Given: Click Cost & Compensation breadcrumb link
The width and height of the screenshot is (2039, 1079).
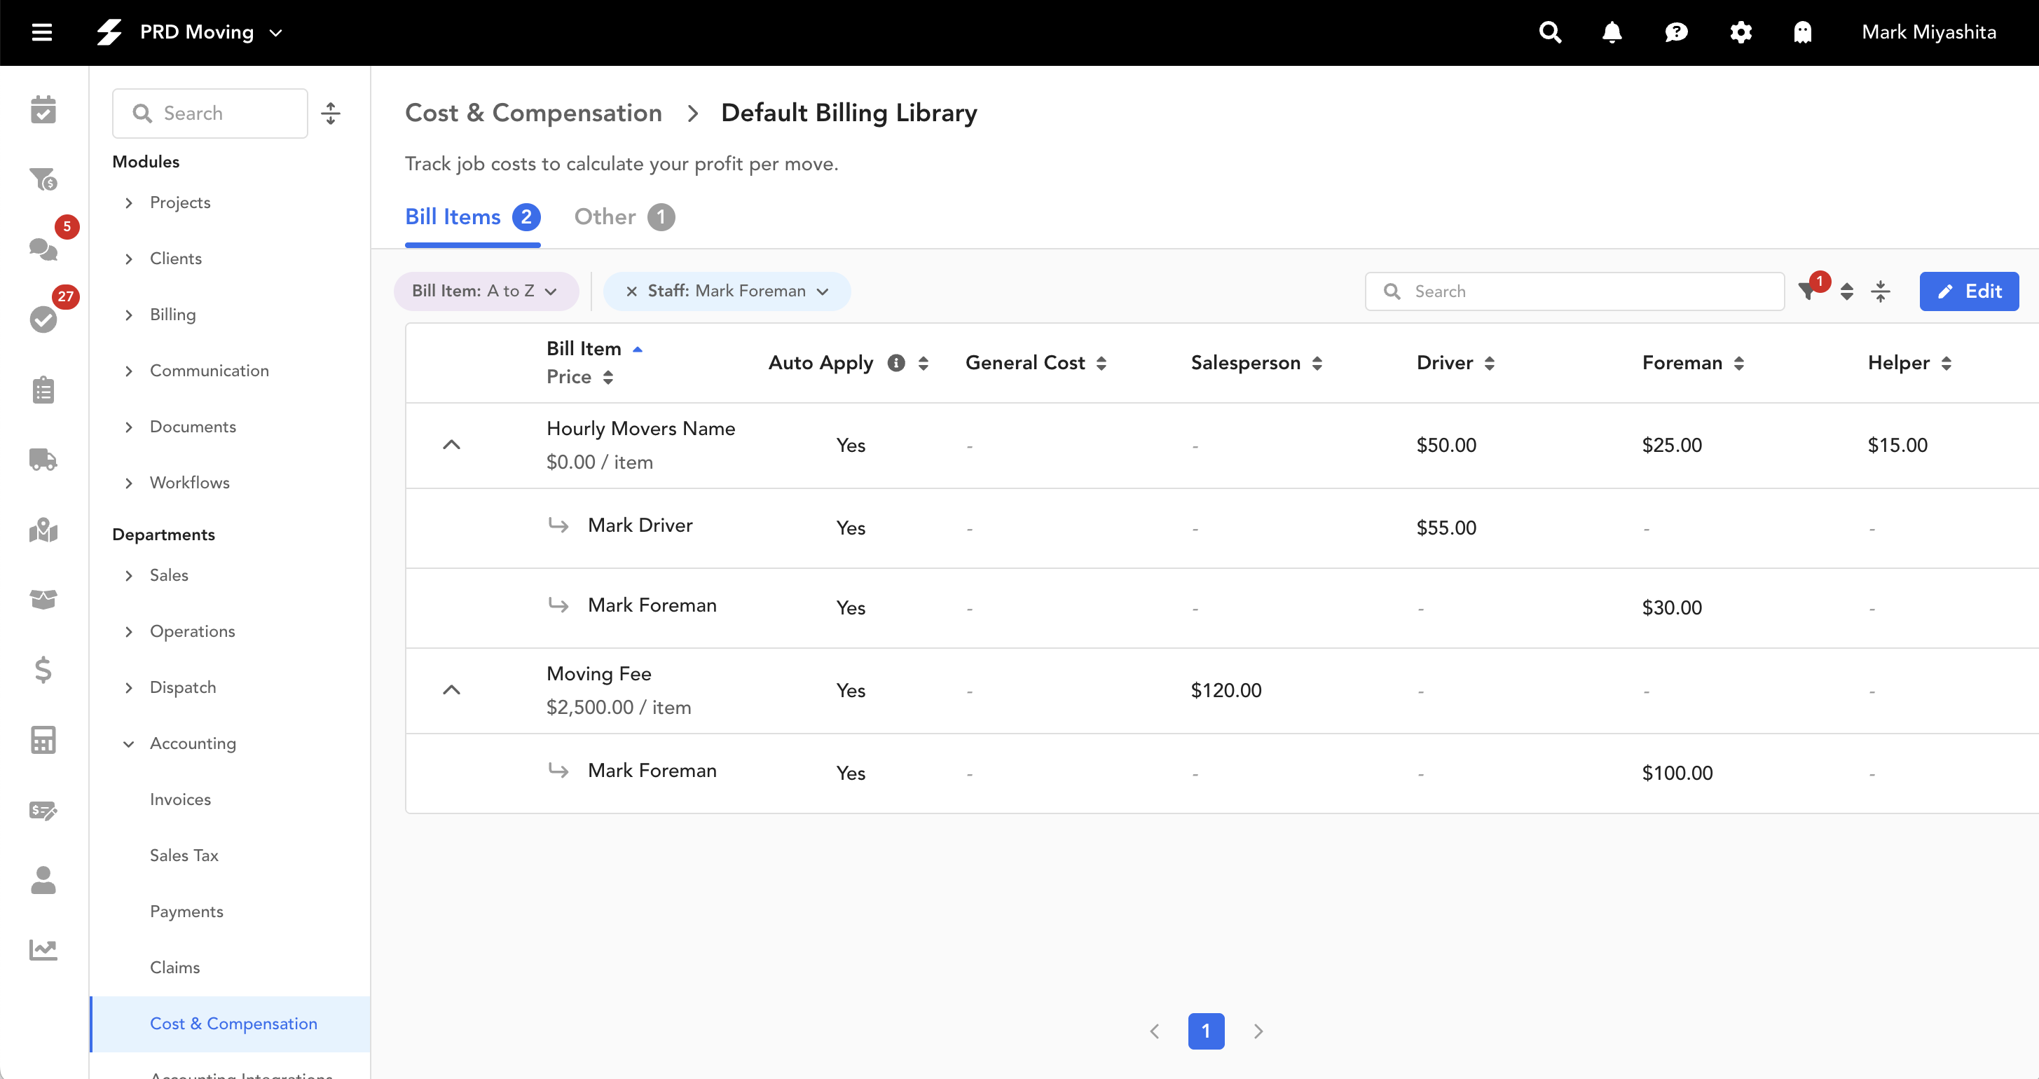Looking at the screenshot, I should (x=533, y=114).
